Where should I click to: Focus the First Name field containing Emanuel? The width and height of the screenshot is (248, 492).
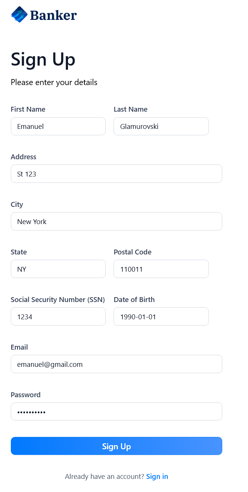(58, 126)
